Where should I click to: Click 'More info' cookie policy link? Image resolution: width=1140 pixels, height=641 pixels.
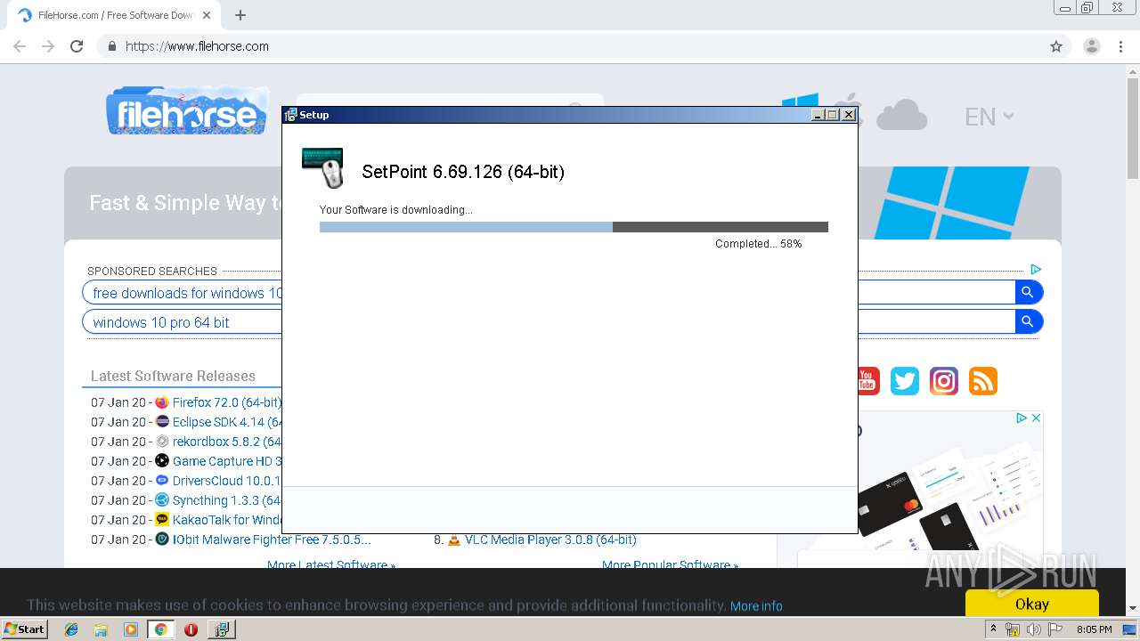tap(756, 606)
